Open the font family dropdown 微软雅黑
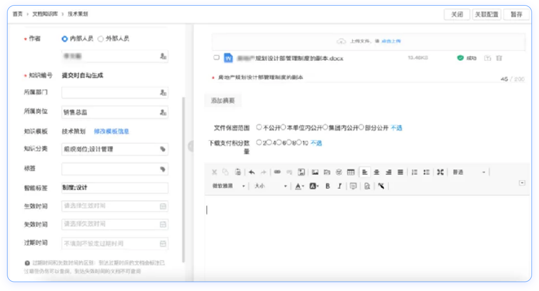The image size is (539, 291). pos(228,186)
